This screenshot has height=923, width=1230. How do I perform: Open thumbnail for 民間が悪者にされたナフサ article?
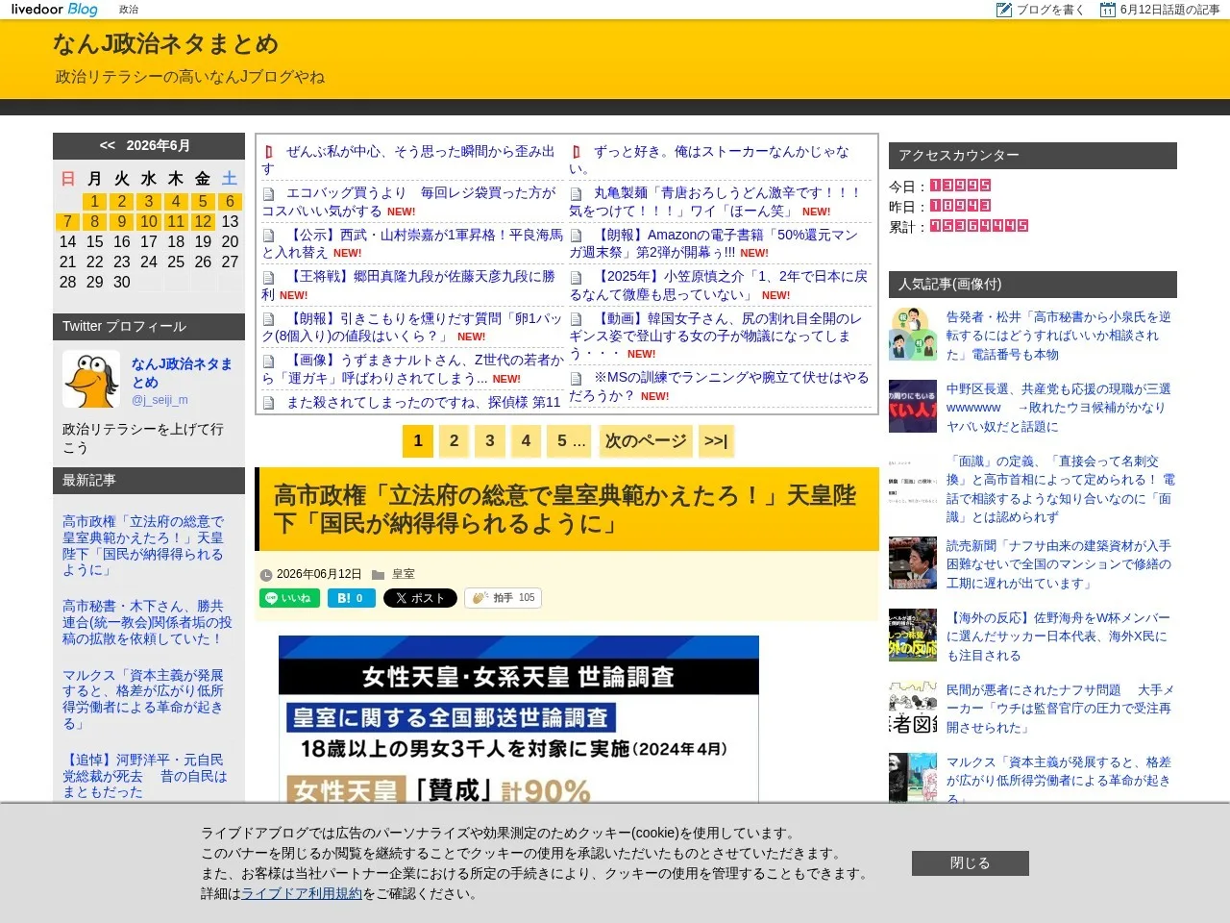coord(913,708)
